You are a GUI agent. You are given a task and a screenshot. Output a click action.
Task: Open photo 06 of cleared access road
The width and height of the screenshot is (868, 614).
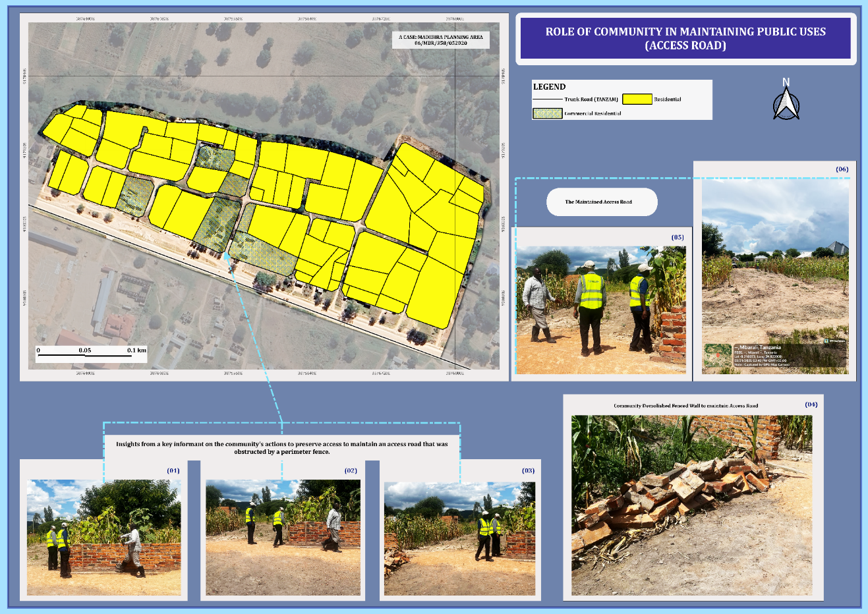click(x=774, y=277)
